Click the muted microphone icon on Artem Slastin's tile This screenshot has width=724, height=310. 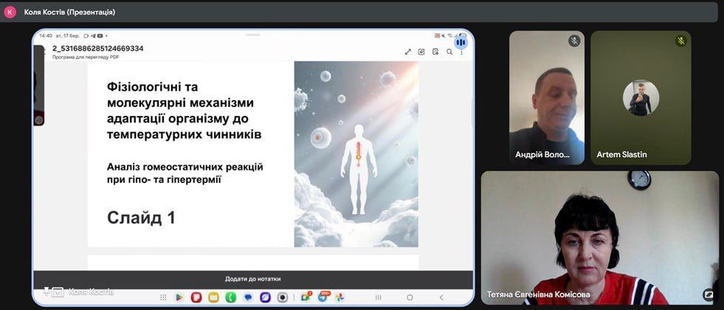tap(680, 41)
